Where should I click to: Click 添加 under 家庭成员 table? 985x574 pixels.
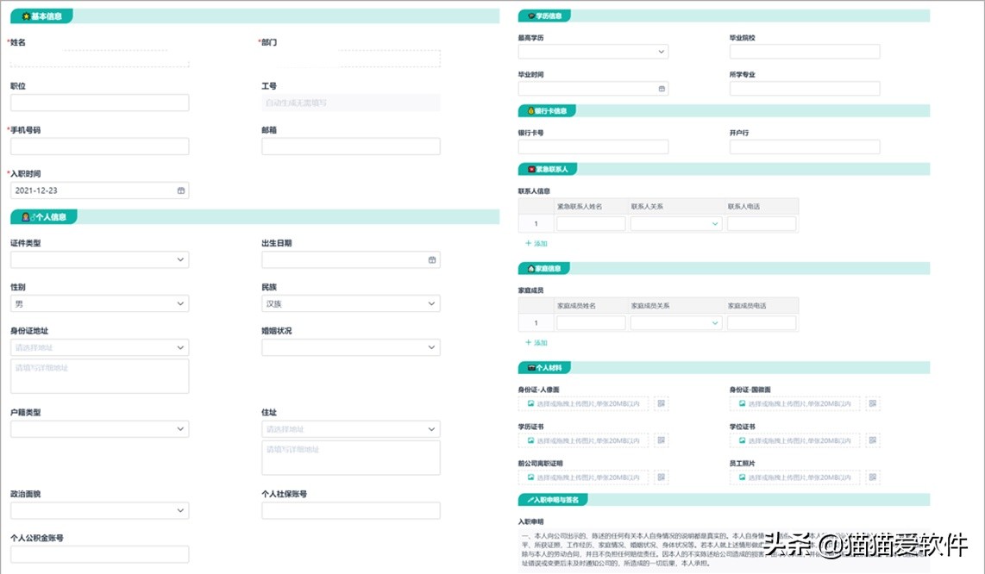[536, 342]
